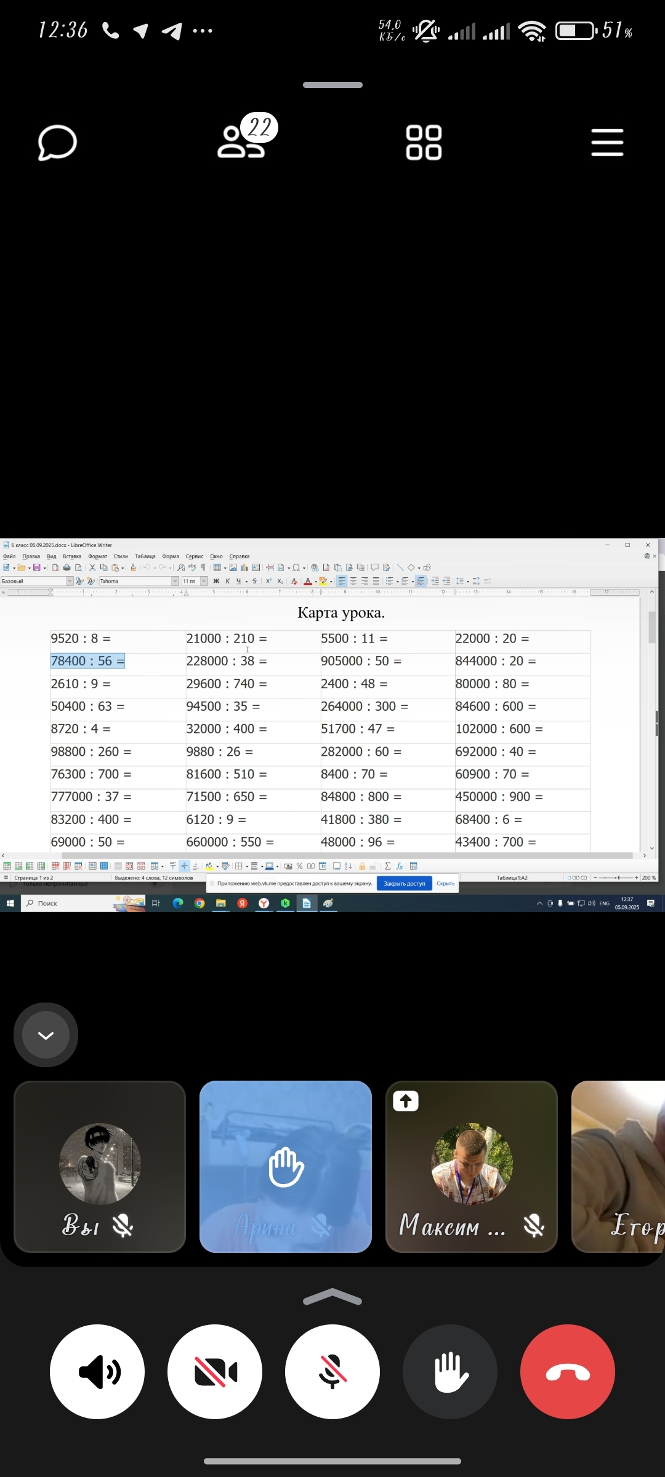Image resolution: width=665 pixels, height=1477 pixels.
Task: Switch to grid view layout
Action: click(x=424, y=143)
